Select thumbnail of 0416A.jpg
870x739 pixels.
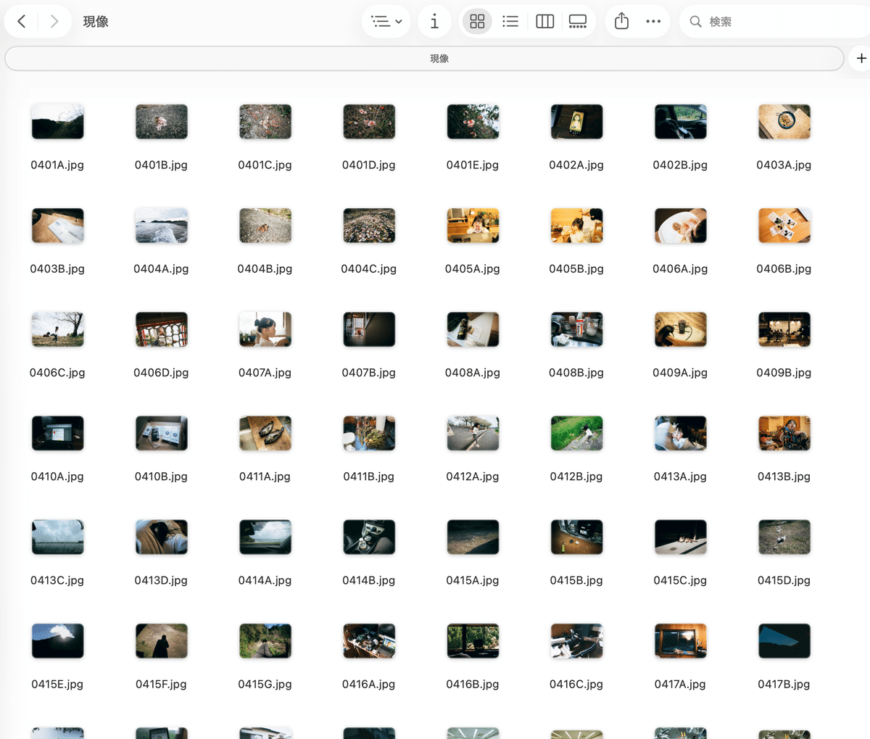pyautogui.click(x=369, y=641)
